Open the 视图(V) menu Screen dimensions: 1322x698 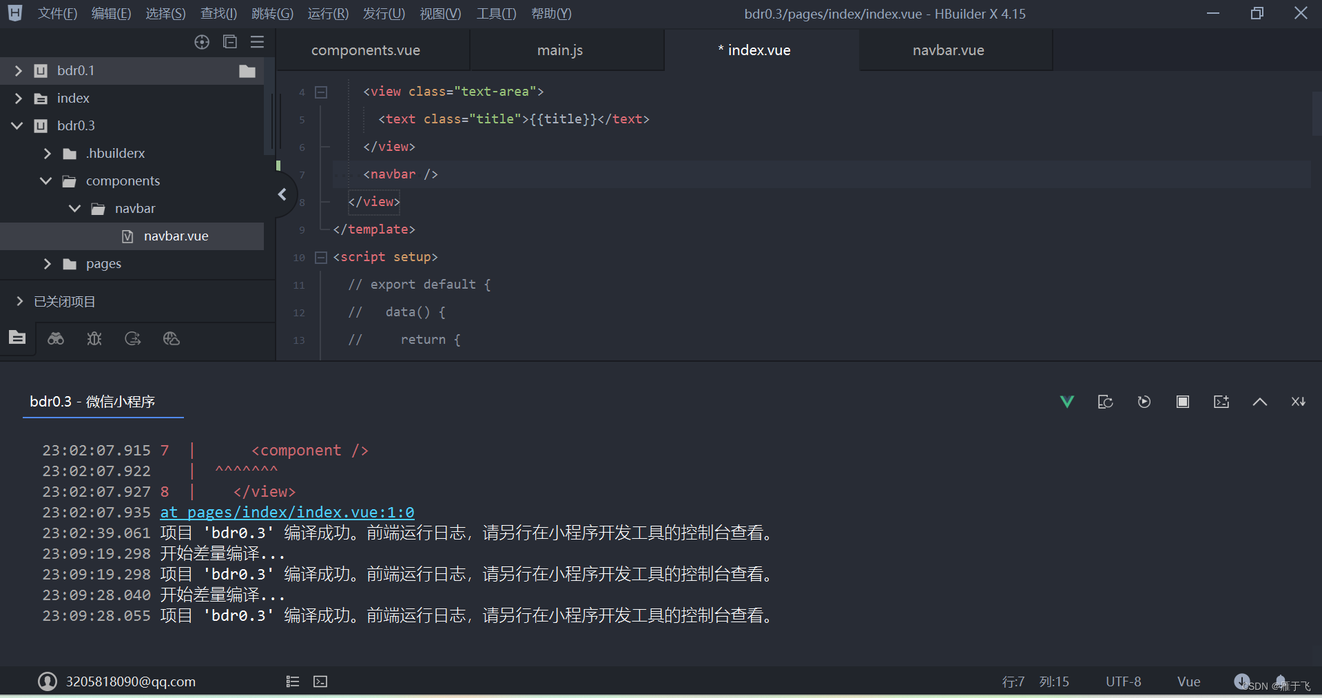point(440,14)
